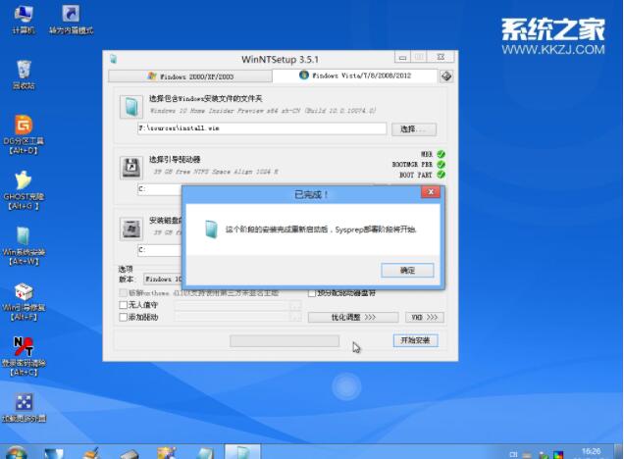Select the Windows Vista/7/8/2008/2012 tab
This screenshot has height=459, width=624.
(355, 76)
